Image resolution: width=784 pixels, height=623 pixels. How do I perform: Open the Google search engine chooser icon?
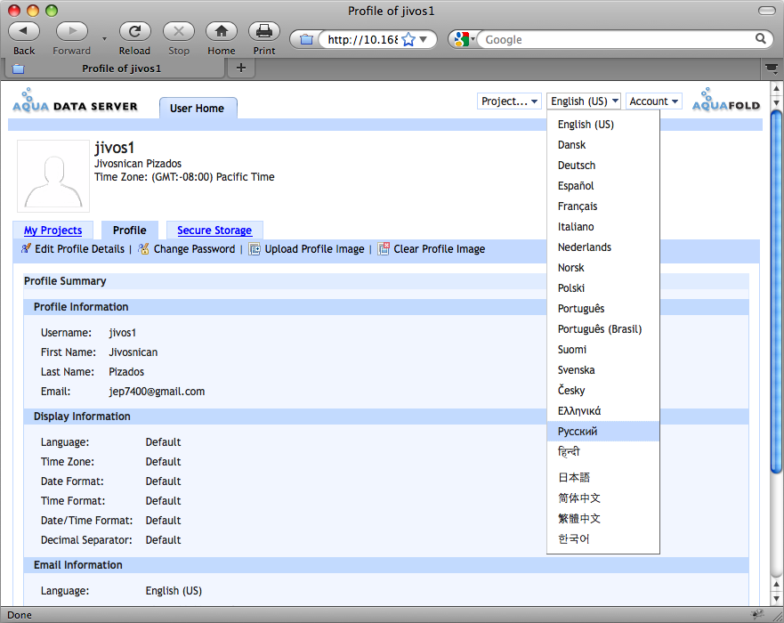[464, 39]
